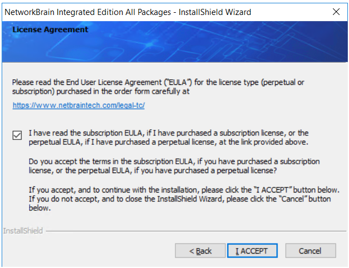The width and height of the screenshot is (349, 268).
Task: Open the netbraintech.com legal-tc link
Action: coord(79,105)
